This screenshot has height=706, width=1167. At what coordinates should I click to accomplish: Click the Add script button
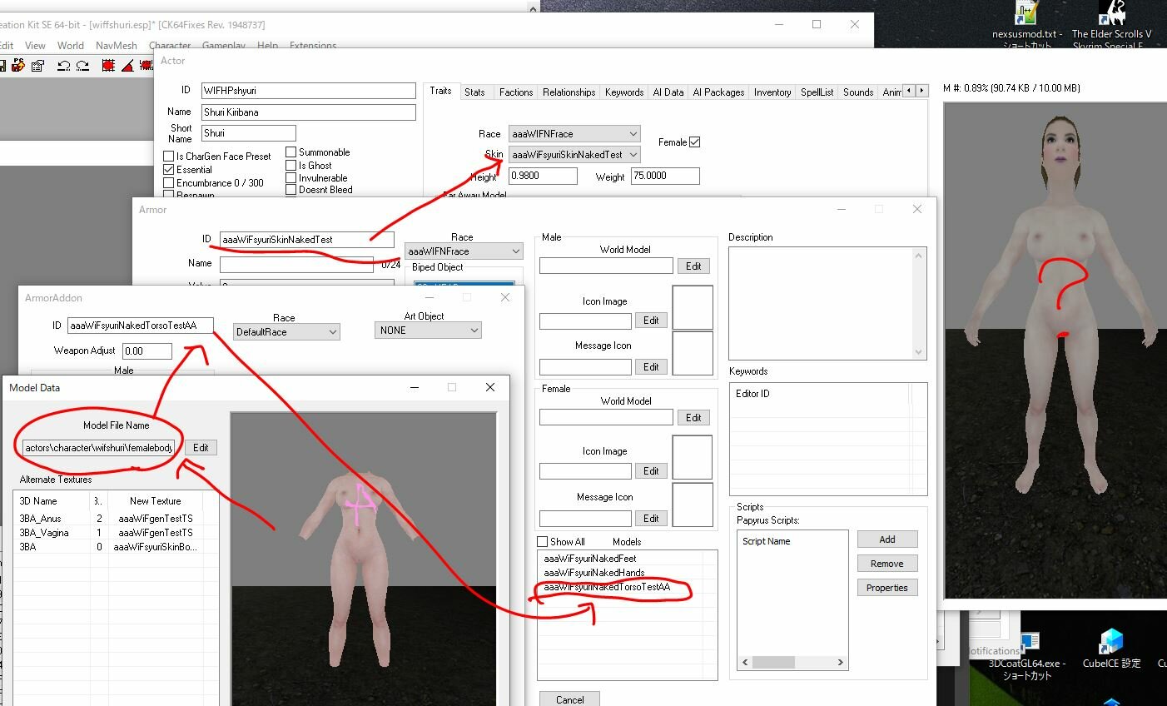click(x=887, y=539)
